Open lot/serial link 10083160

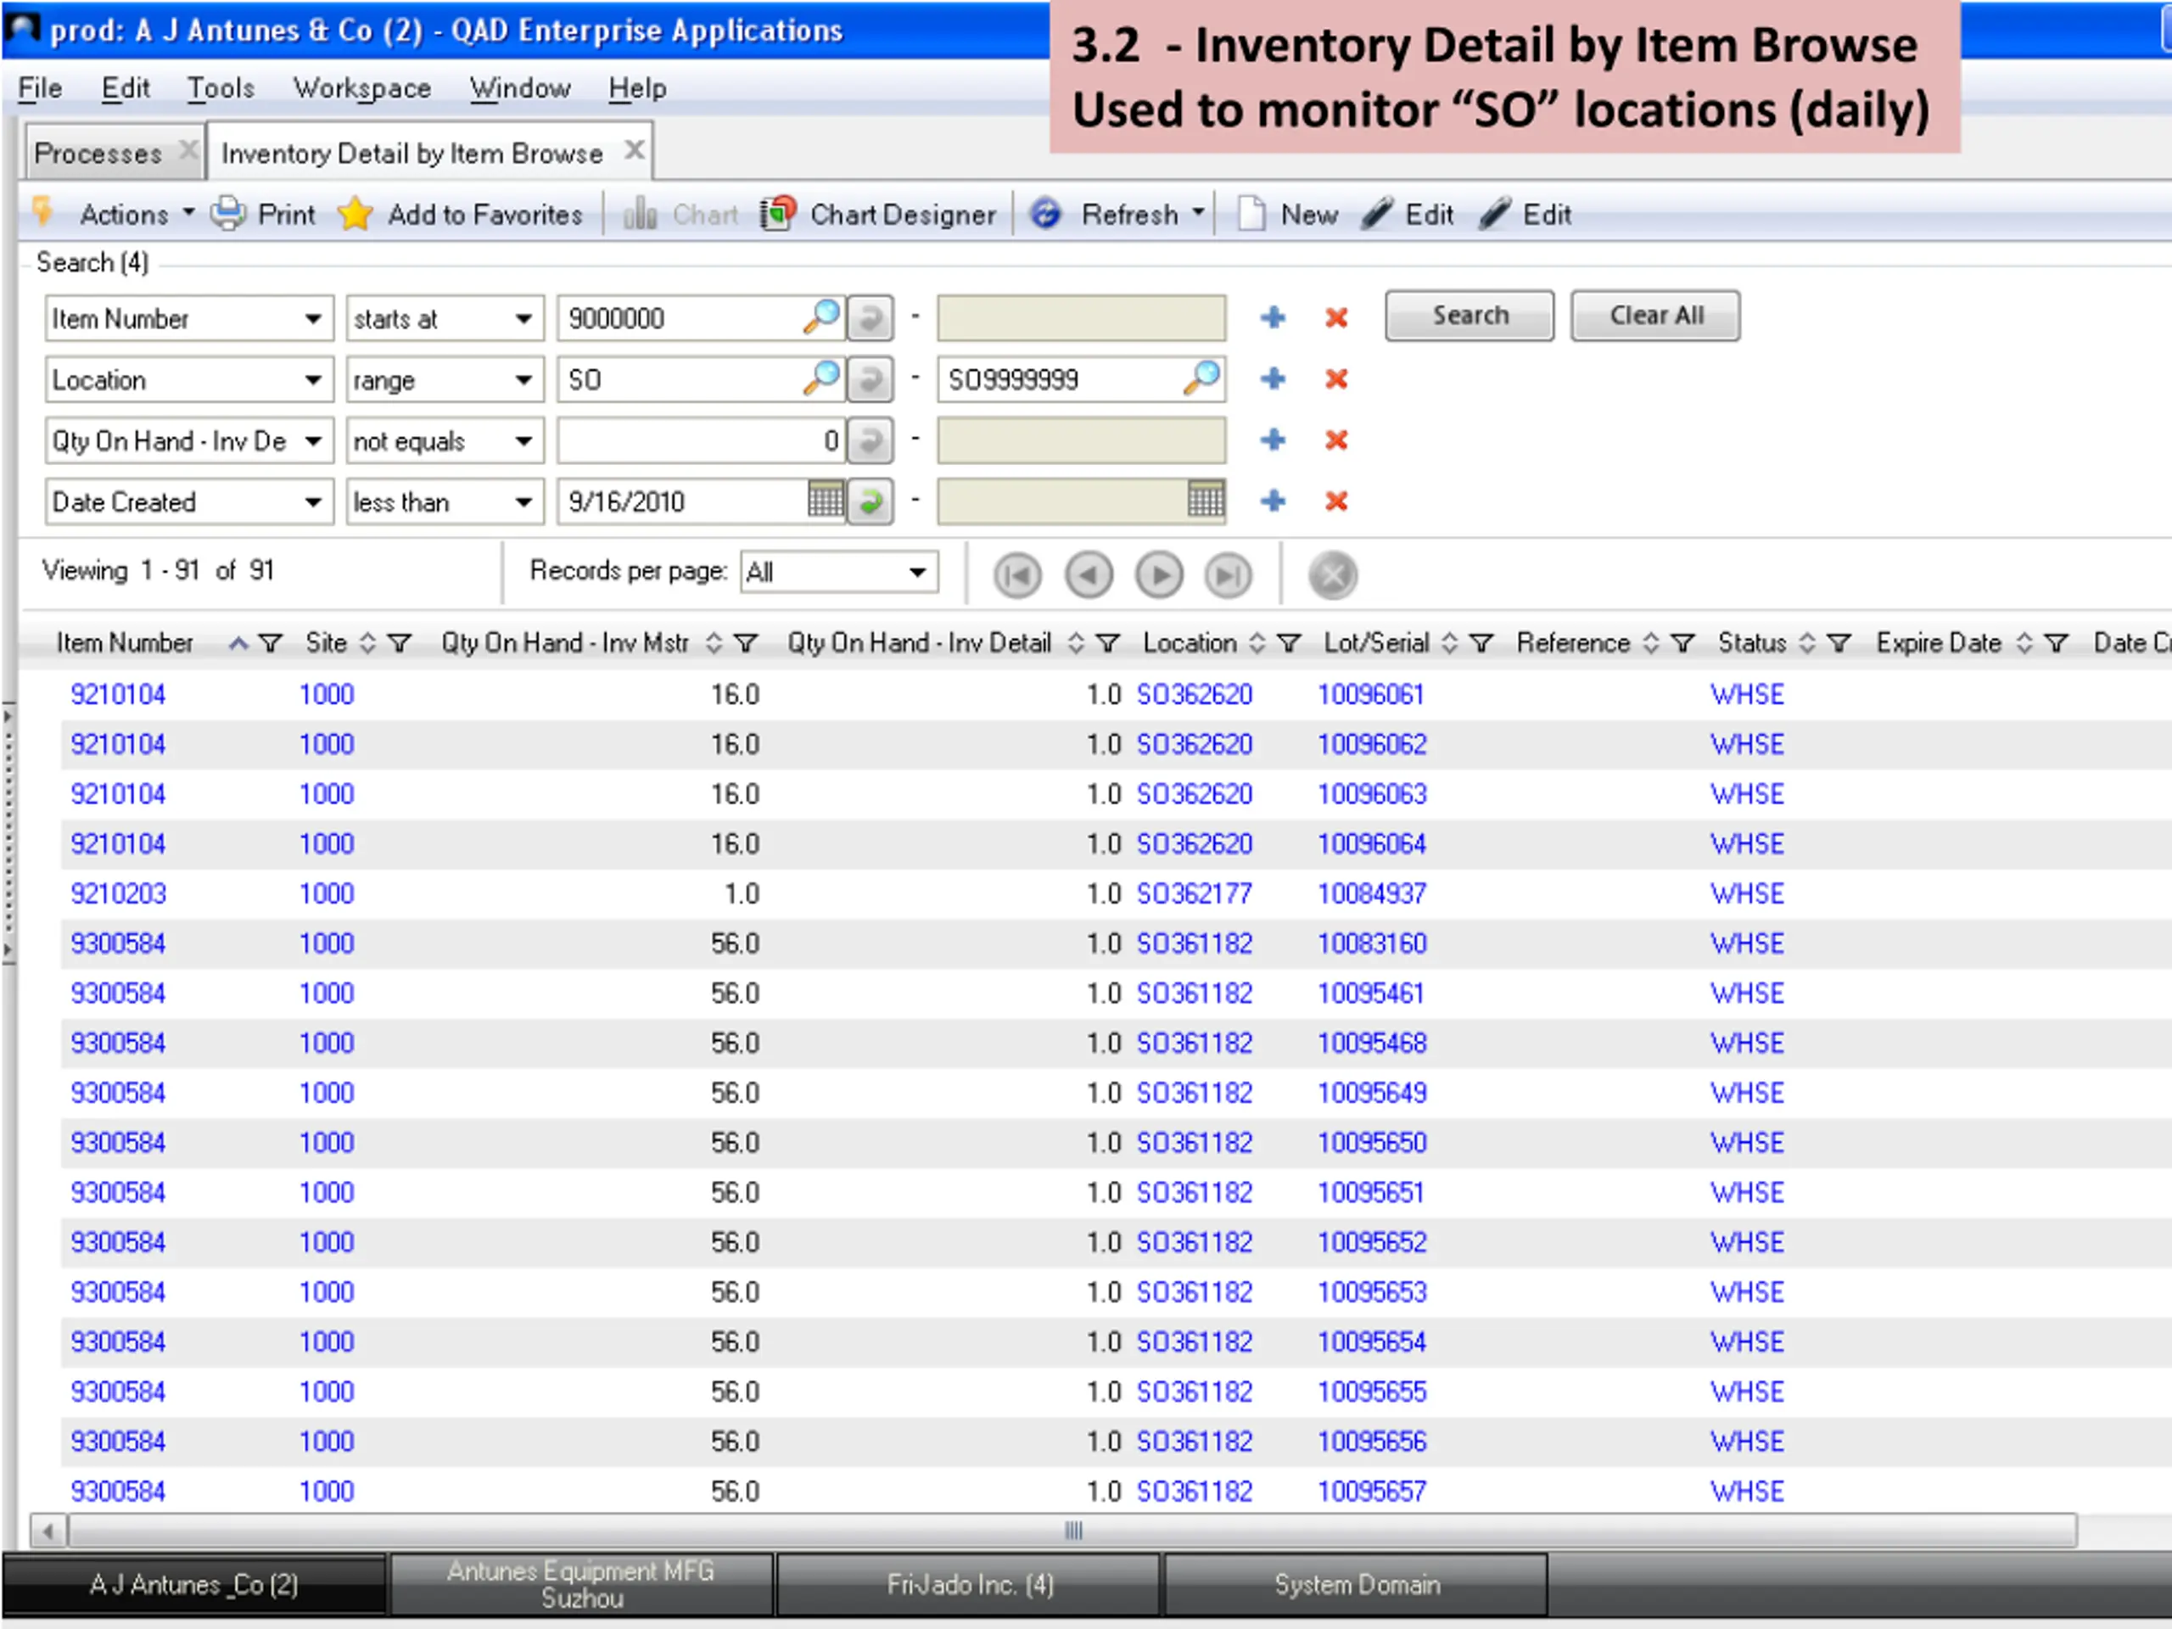1371,943
